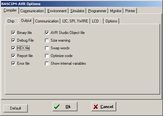Open the Printer tab

(x=130, y=11)
